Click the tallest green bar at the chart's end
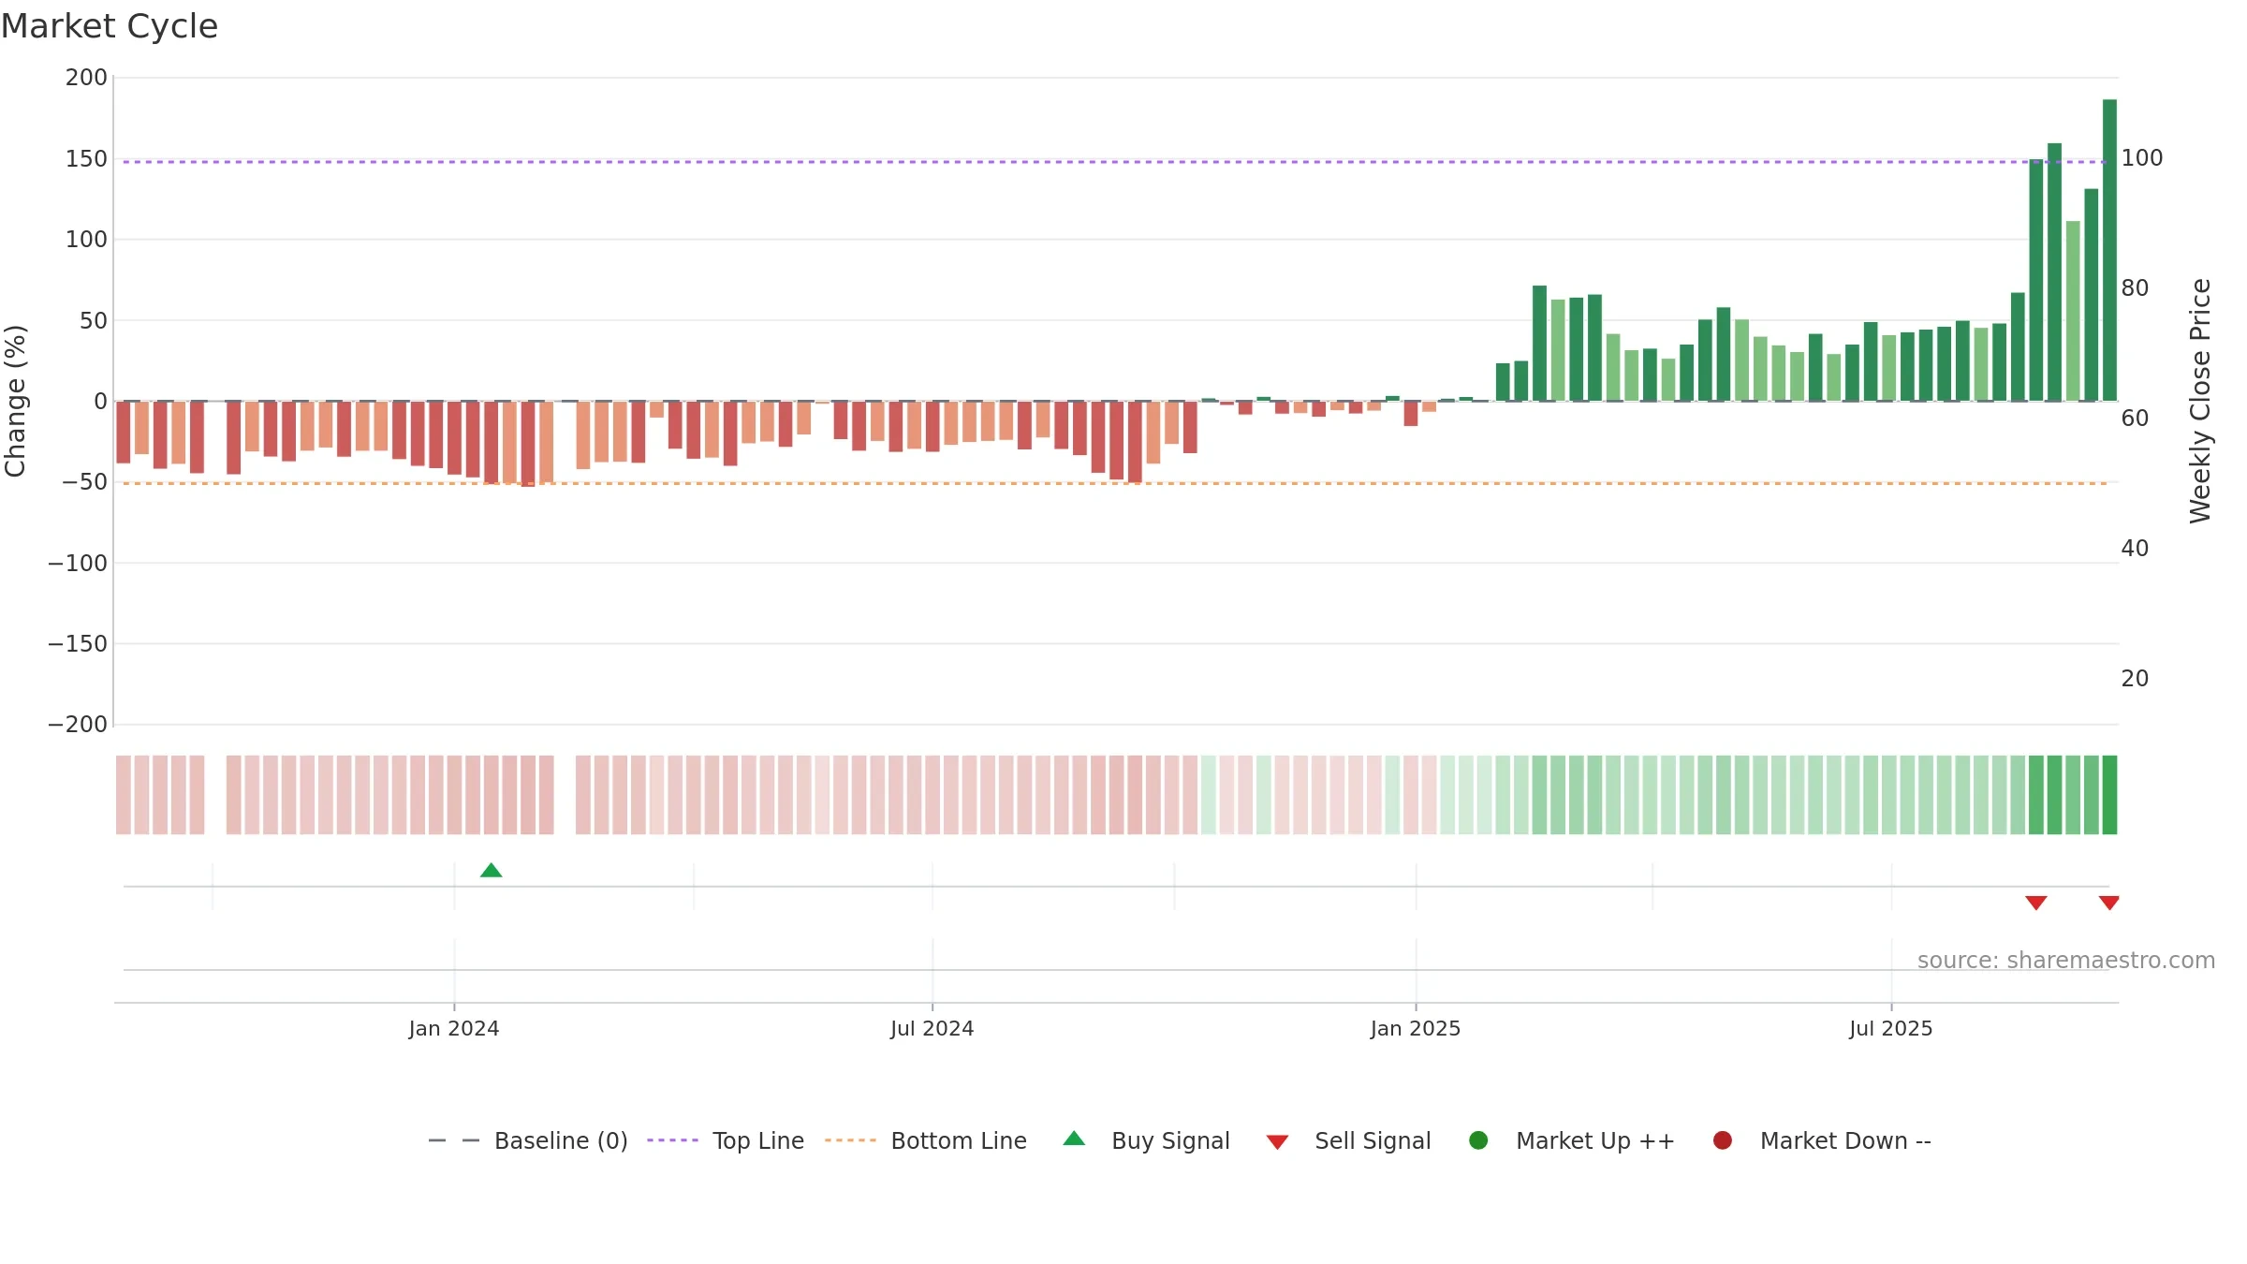The image size is (2247, 1264). (2109, 250)
